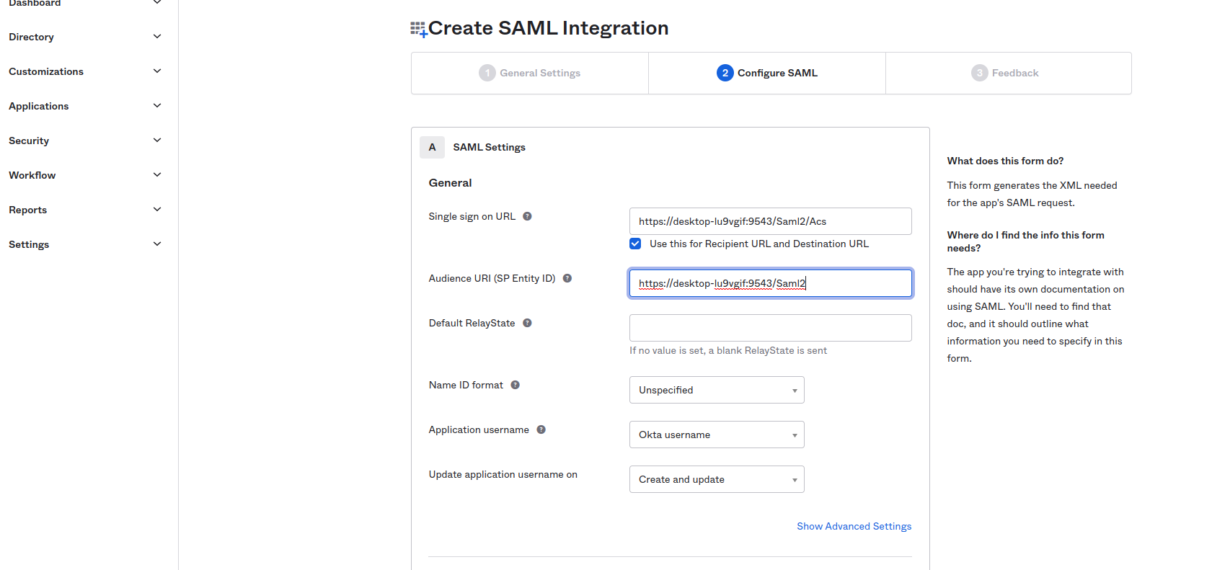Open the Security menu in sidebar
Viewport: 1212px width, 570px height.
click(29, 141)
